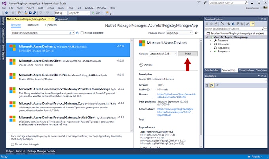This screenshot has width=269, height=159.
Task: Click Publish in the status bar
Action: pos(256,157)
